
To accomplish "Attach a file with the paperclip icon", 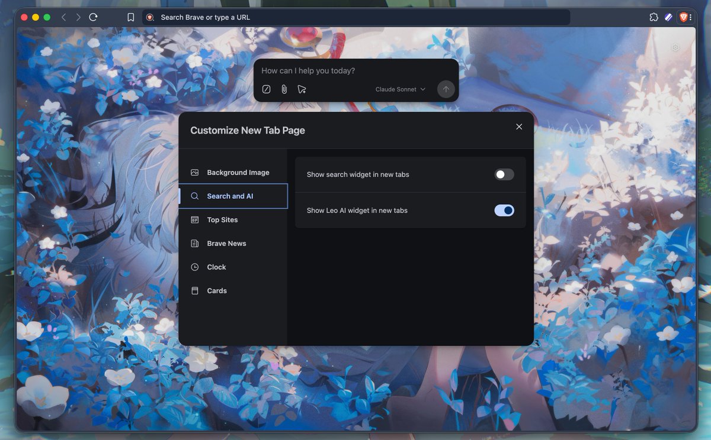I will tap(284, 89).
